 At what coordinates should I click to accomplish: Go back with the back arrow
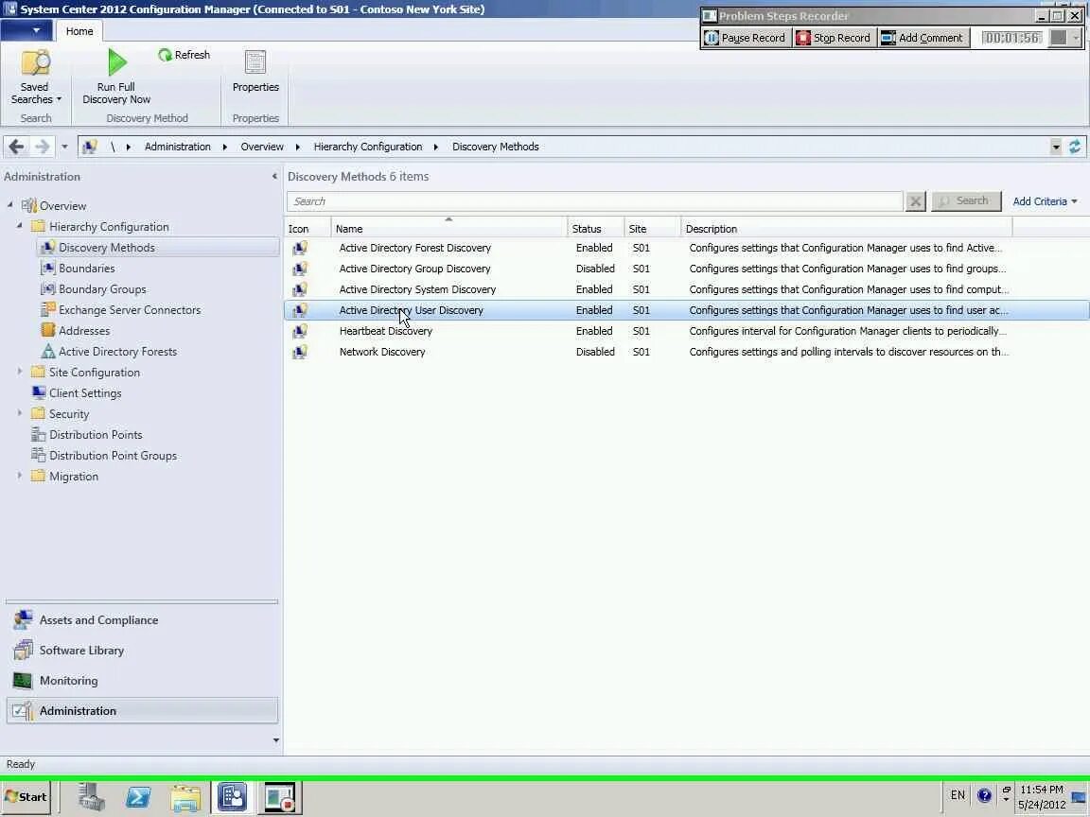(17, 147)
